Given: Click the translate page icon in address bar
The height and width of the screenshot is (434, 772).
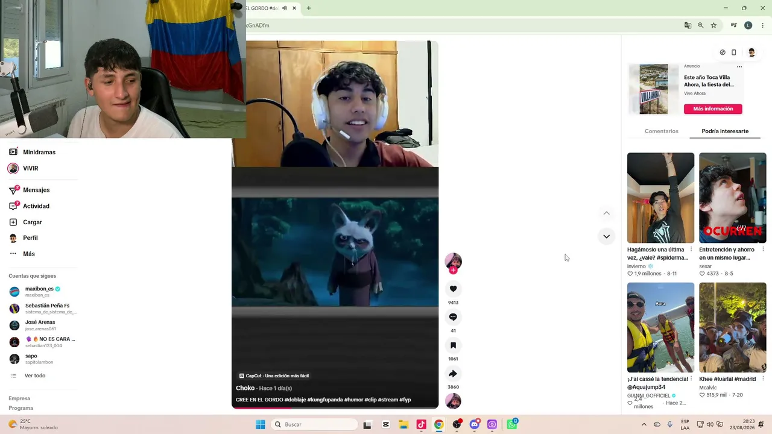Looking at the screenshot, I should [688, 25].
